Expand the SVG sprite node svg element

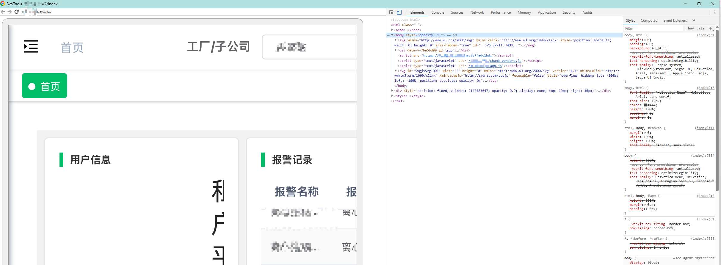click(x=396, y=40)
